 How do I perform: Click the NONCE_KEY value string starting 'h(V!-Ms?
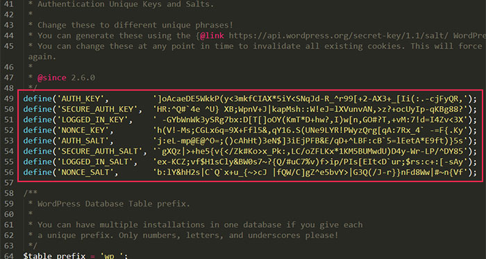click(x=310, y=130)
